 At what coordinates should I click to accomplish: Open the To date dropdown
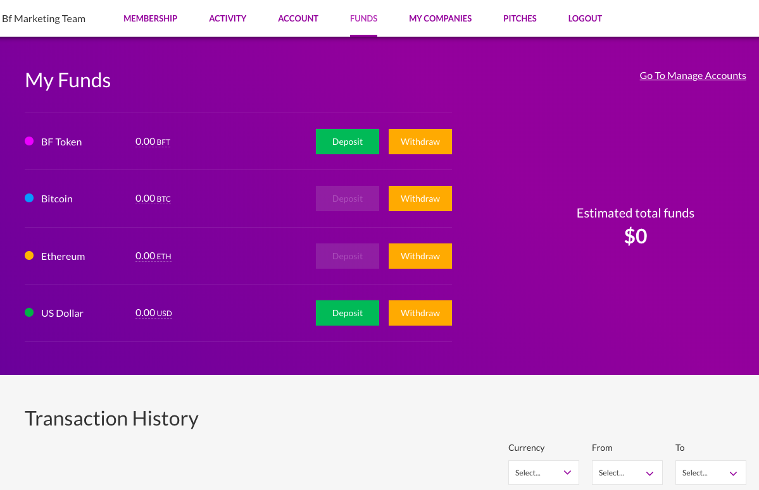[711, 472]
